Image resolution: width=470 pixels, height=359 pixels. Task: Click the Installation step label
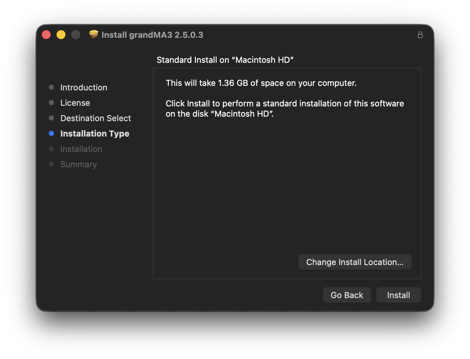click(x=81, y=149)
